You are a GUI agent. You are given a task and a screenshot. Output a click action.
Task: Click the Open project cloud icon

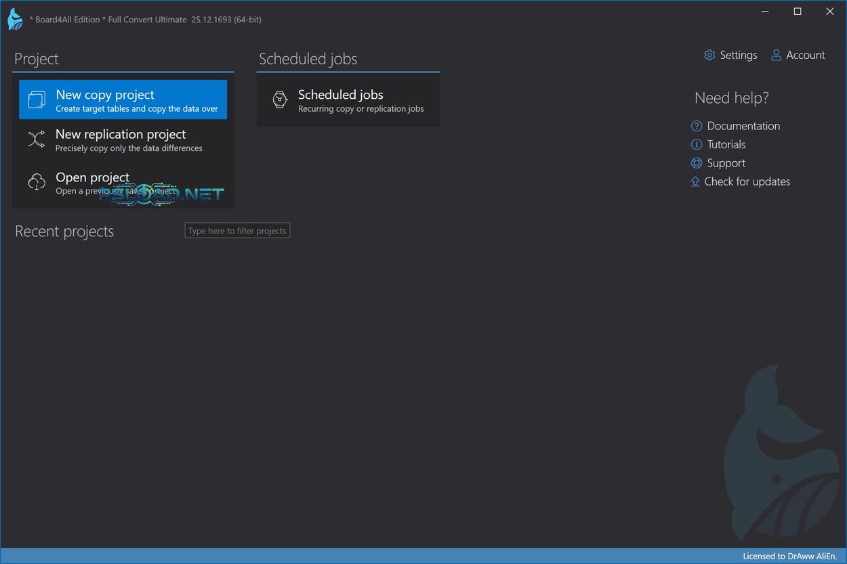[x=37, y=183]
